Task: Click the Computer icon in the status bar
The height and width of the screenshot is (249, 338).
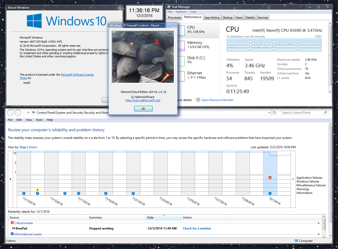Action: [x=296, y=241]
